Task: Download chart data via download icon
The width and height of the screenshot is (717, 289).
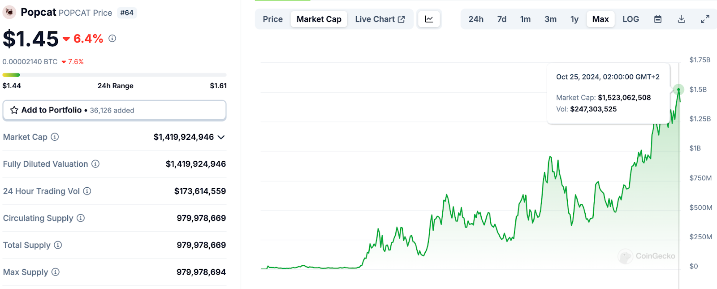Action: pyautogui.click(x=682, y=19)
